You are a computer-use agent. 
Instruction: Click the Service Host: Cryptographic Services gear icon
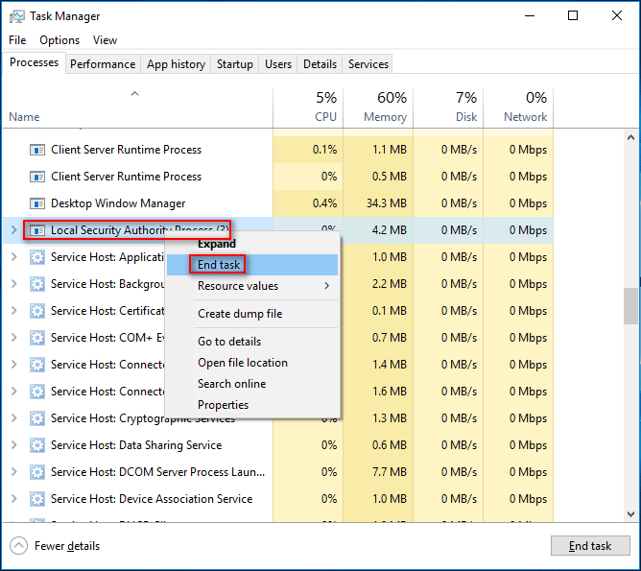(x=37, y=418)
